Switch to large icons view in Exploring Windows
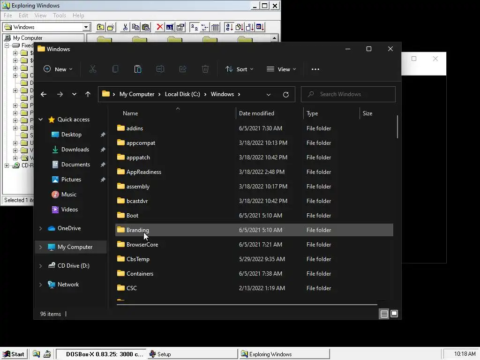 tap(194, 27)
